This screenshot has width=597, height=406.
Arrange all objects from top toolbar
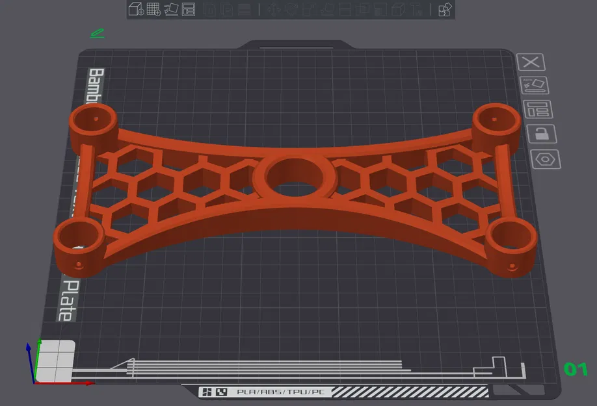189,9
